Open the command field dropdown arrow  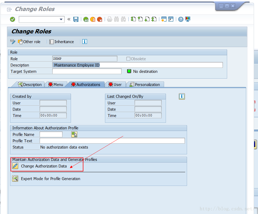(x=61, y=19)
